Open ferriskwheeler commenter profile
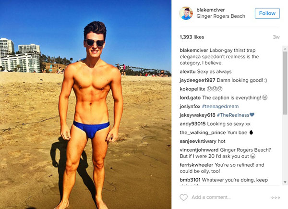 (x=196, y=165)
